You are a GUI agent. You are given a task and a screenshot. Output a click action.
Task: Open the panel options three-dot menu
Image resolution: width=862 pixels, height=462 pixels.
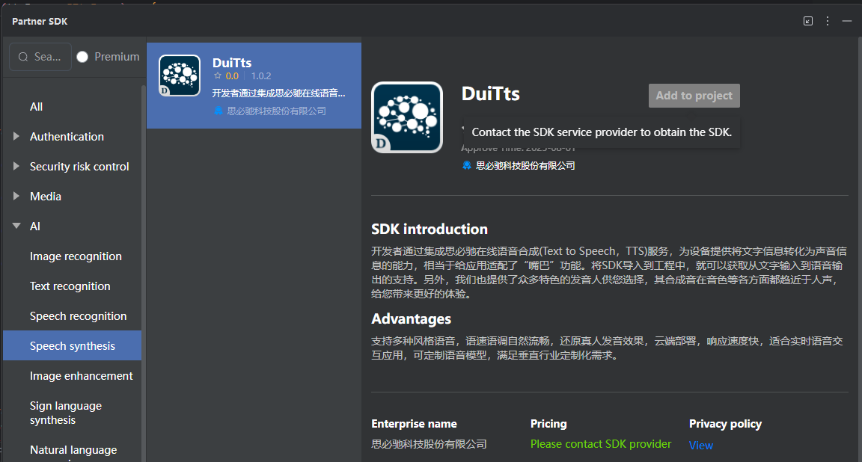828,21
